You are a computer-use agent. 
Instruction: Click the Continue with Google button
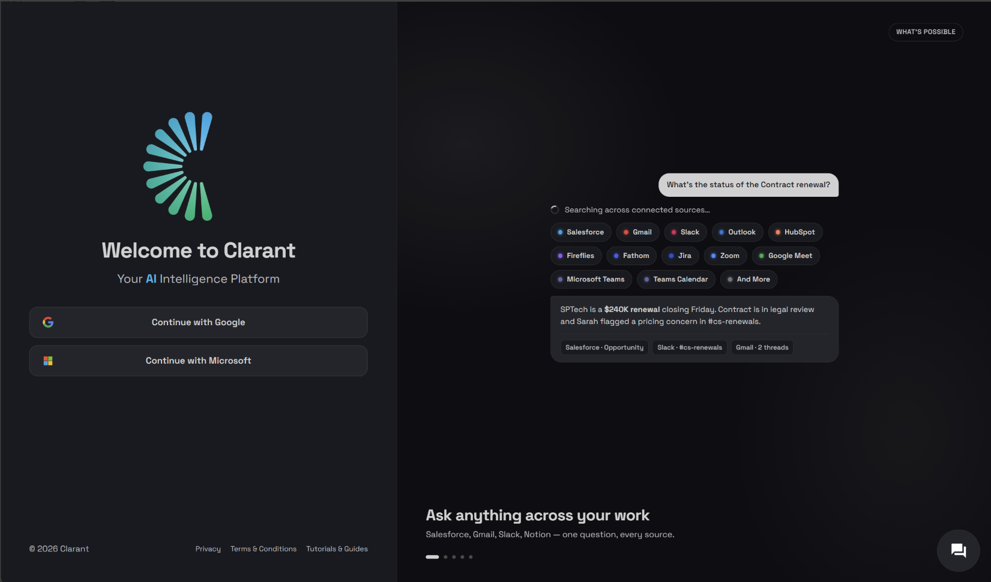(x=198, y=322)
